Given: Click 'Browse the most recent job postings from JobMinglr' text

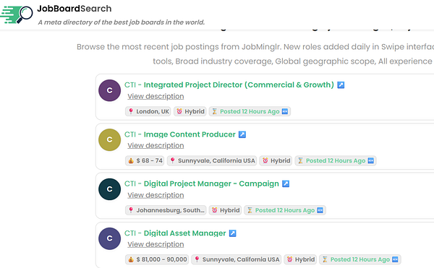Looking at the screenshot, I should pos(179,47).
